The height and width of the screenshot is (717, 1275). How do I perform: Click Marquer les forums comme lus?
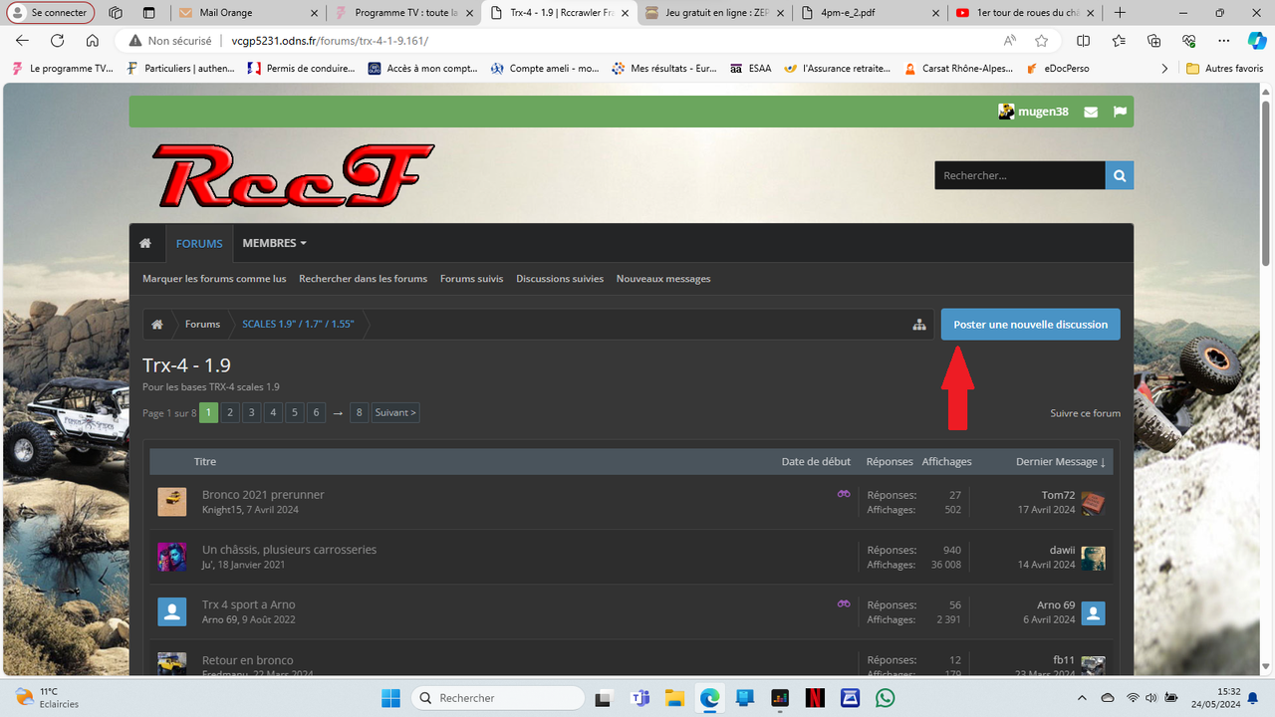[x=214, y=279]
